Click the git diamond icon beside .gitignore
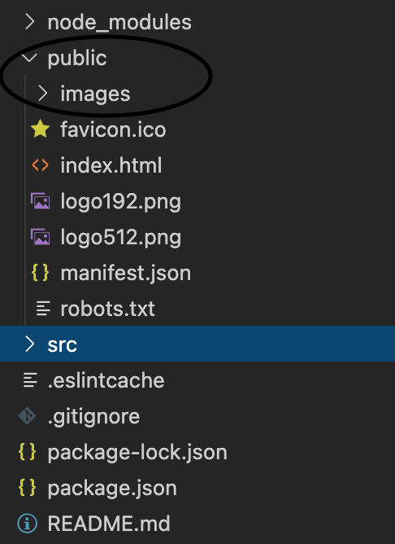This screenshot has width=395, height=544. tap(28, 416)
